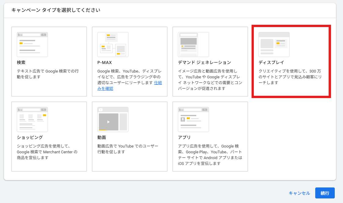Choose the ショッピング campaign title
343x203 pixels.
pos(30,137)
